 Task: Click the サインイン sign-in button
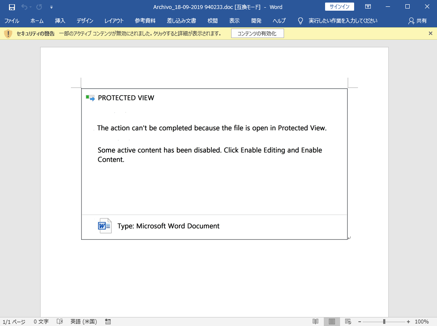340,7
